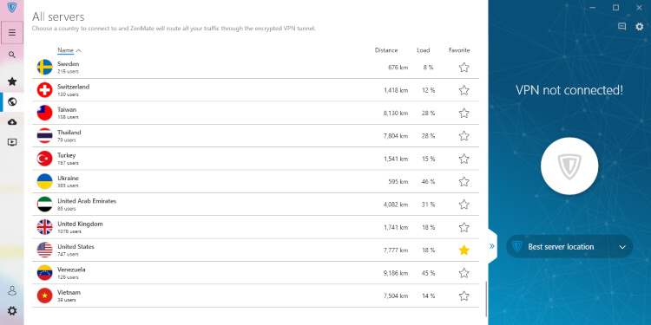Screen dimensions: 651x325
Task: Open the cloud download servers icon
Action: (12, 122)
